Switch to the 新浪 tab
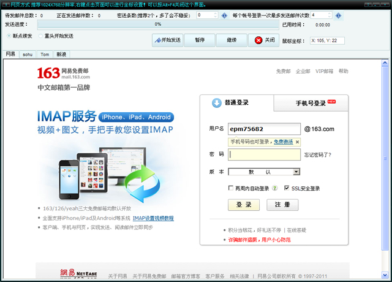 (61, 55)
